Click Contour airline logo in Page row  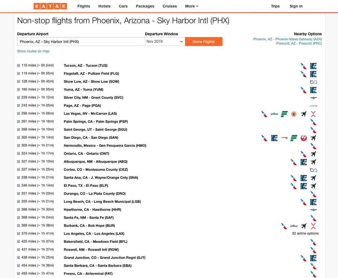pos(313,106)
